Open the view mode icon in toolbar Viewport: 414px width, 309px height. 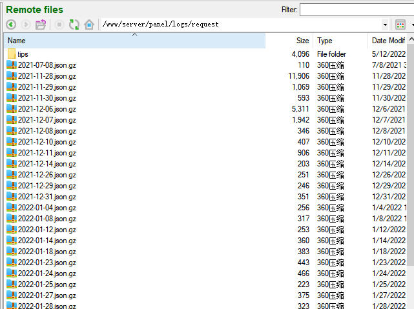coord(400,25)
